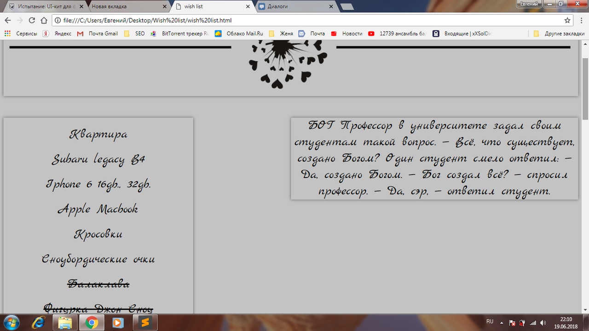Open the Chrome menu
The height and width of the screenshot is (331, 589).
pyautogui.click(x=581, y=20)
